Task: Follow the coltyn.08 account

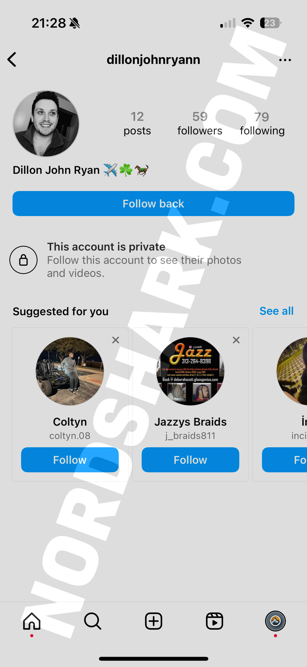Action: 70,460
